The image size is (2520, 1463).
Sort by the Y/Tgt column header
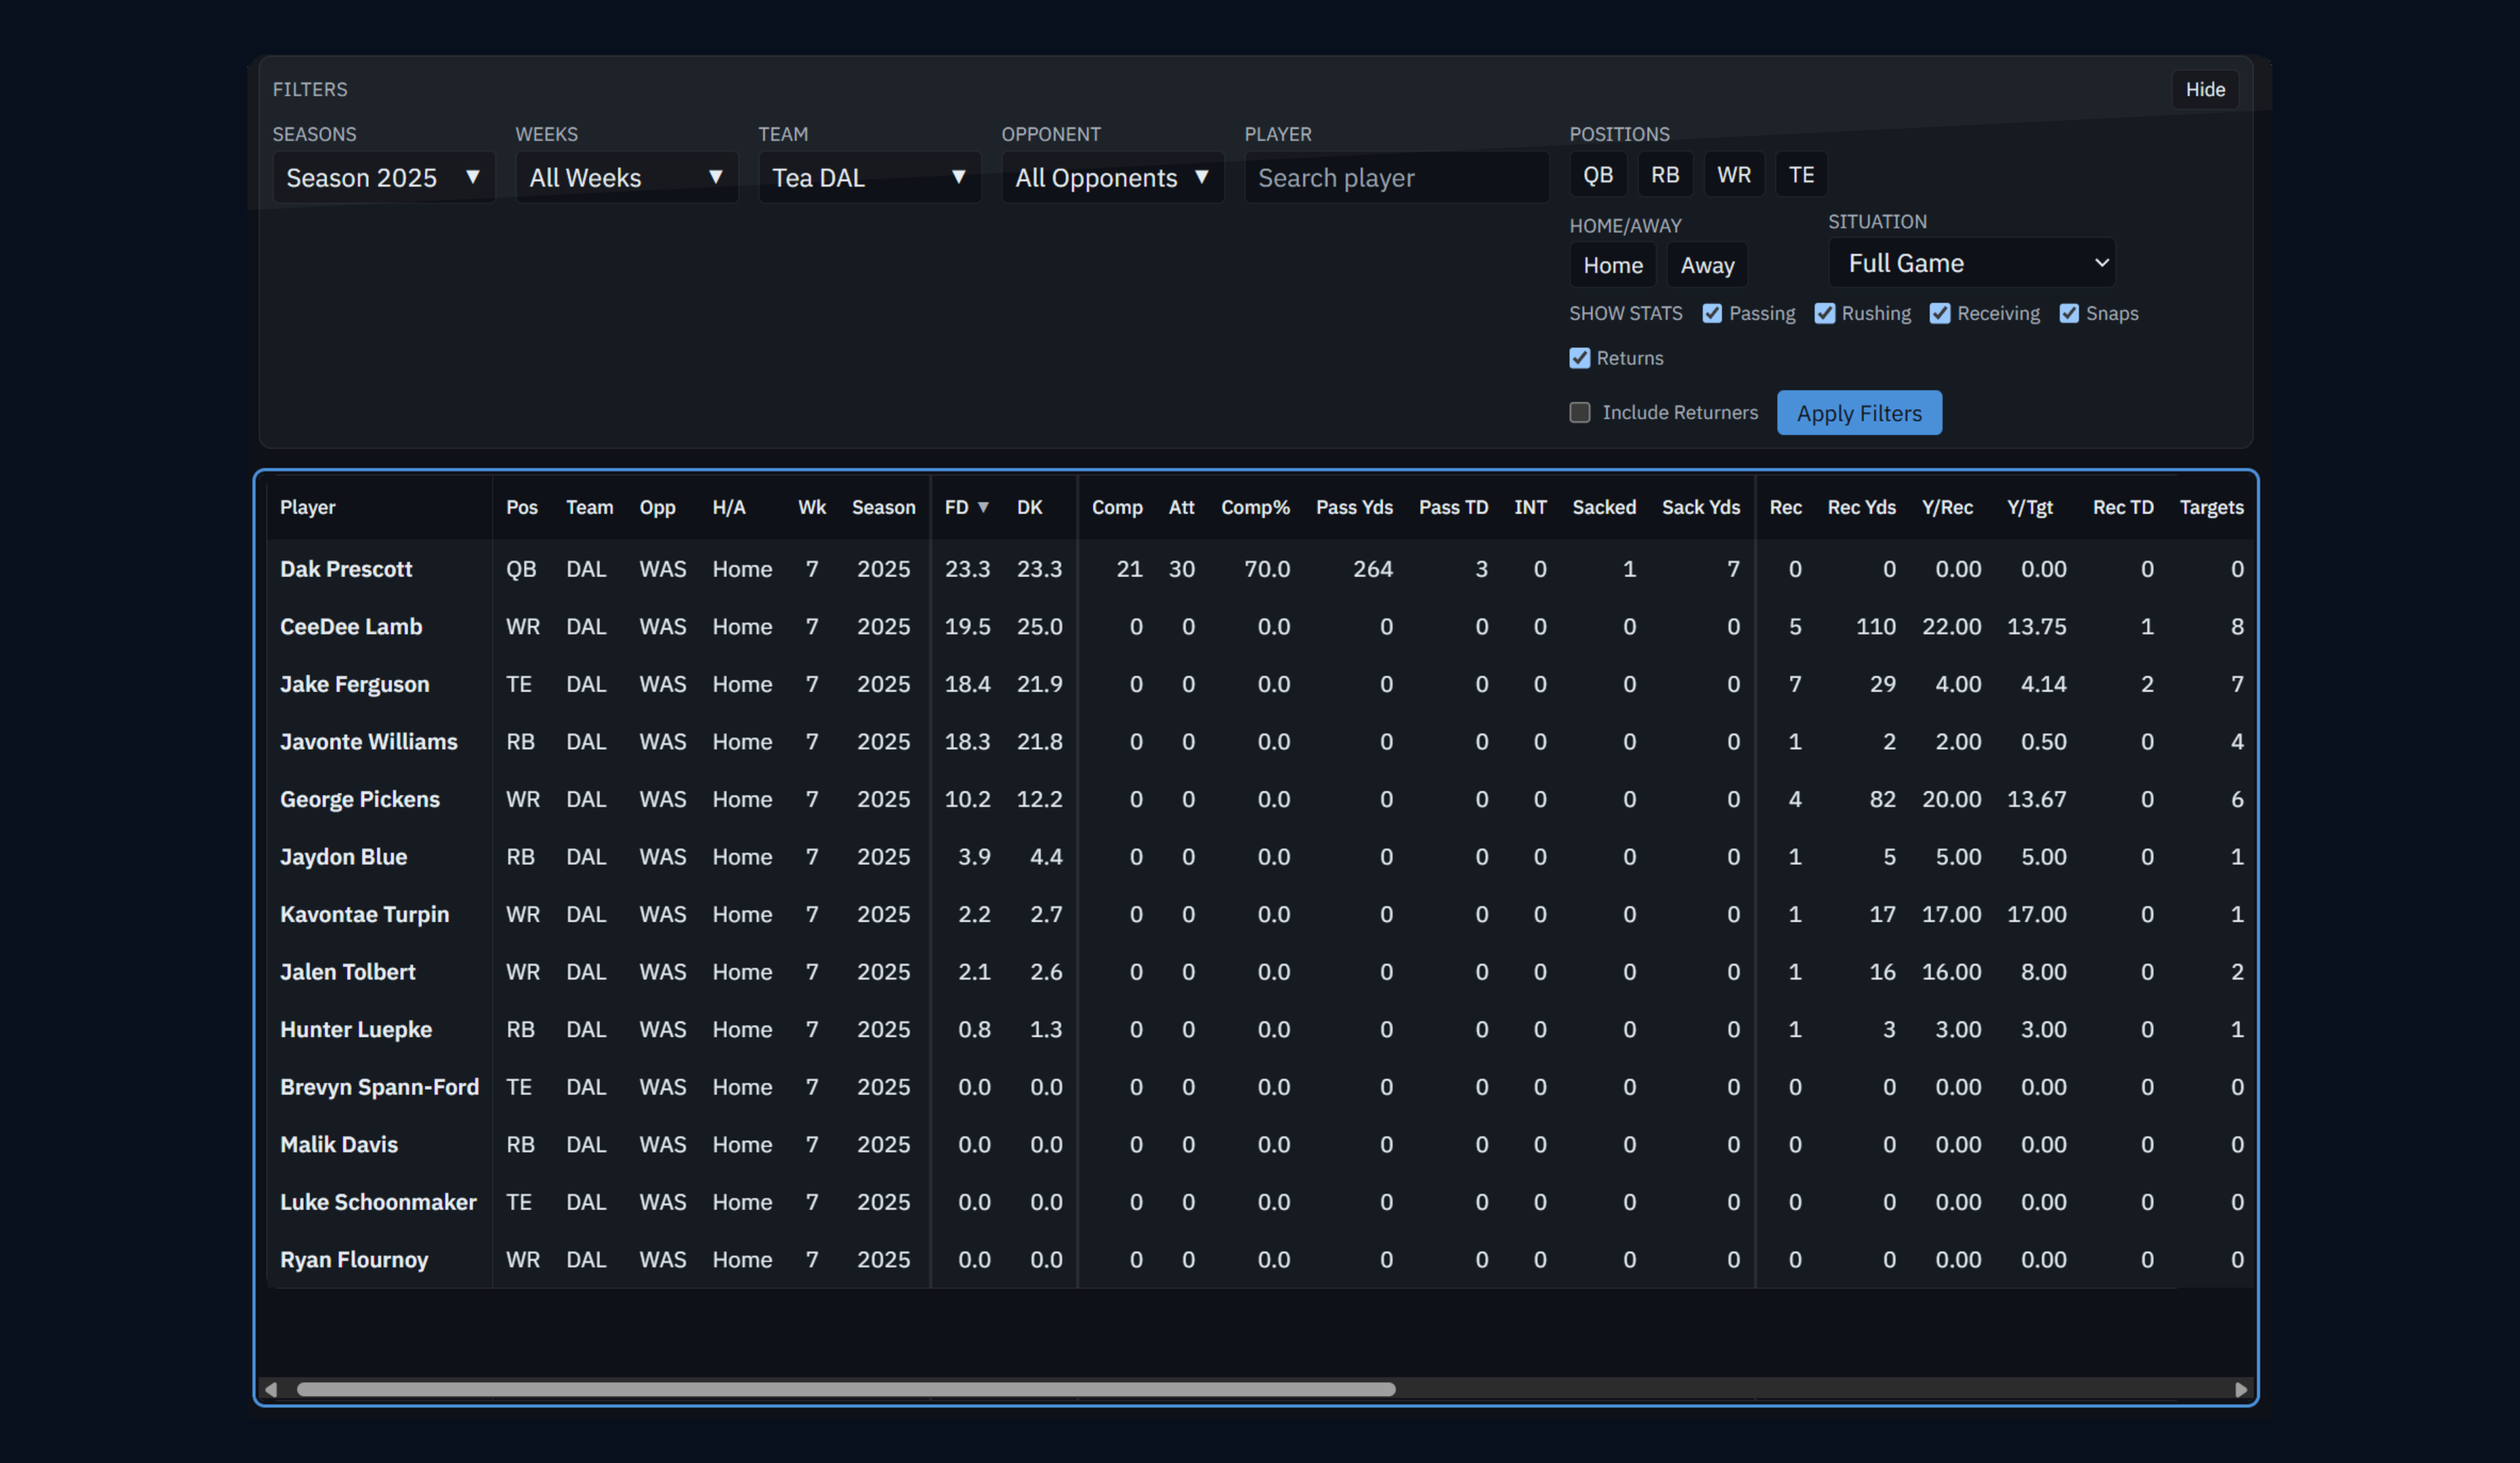(2030, 508)
